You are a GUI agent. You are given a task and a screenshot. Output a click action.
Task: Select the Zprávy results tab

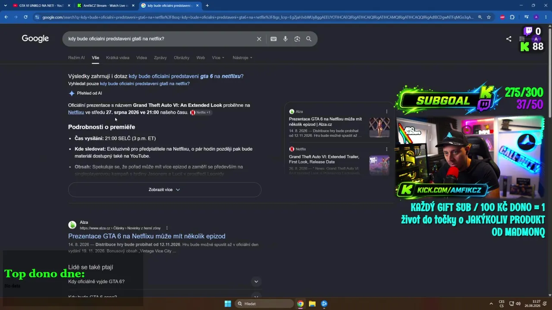(x=160, y=58)
